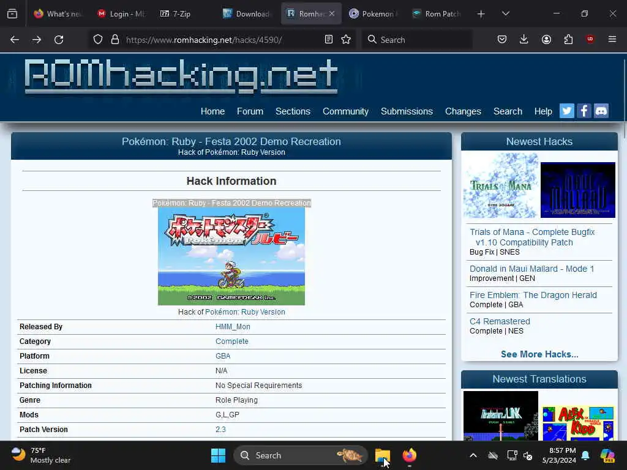
Task: Open ROMhacking Twitter icon
Action: (x=566, y=111)
